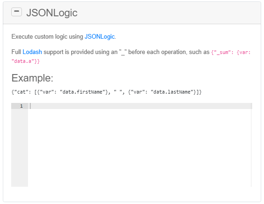Image resolution: width=264 pixels, height=204 pixels.
Task: Click the "Execute custom logic using" text
Action: 47,36
